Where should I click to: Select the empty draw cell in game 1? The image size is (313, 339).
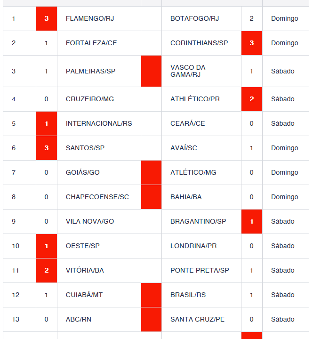[151, 18]
